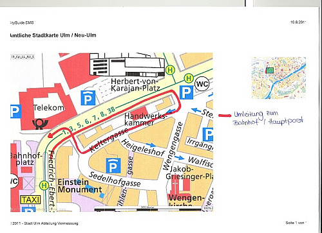The image size is (322, 233).
Task: Click the handwritten Umleitung zum Bahnhof note
Action: (269, 118)
